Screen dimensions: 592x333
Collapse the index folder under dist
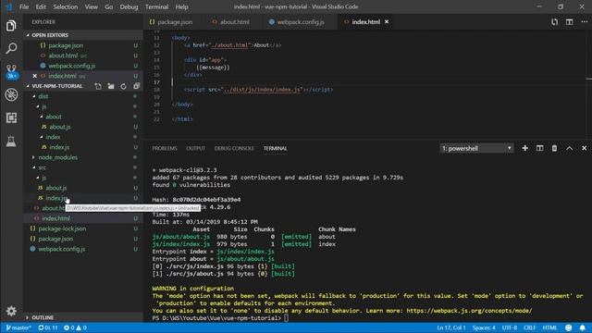(42, 137)
